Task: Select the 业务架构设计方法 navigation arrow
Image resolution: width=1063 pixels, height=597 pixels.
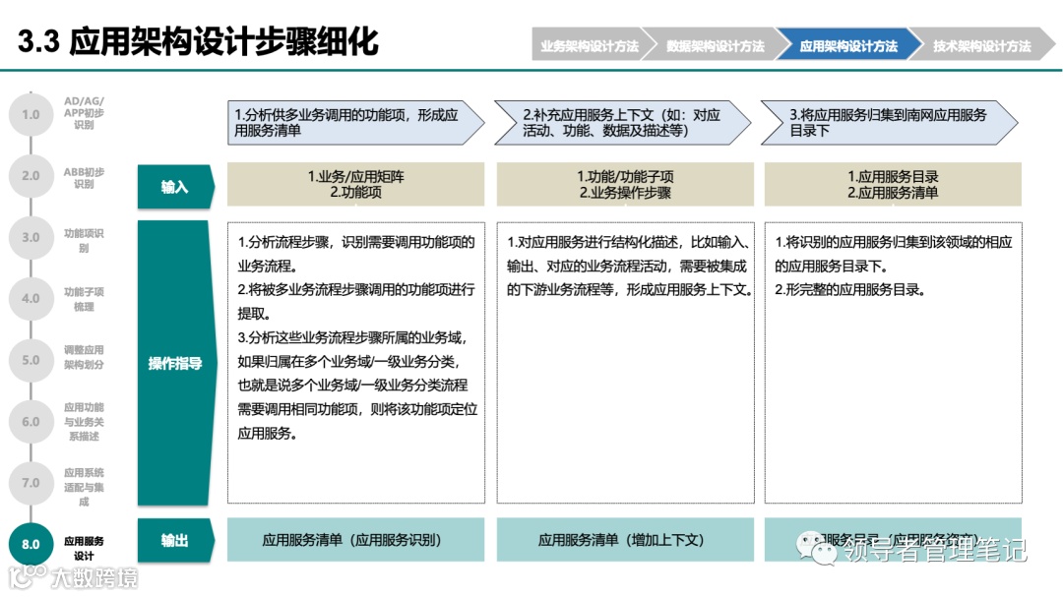Action: pos(590,44)
